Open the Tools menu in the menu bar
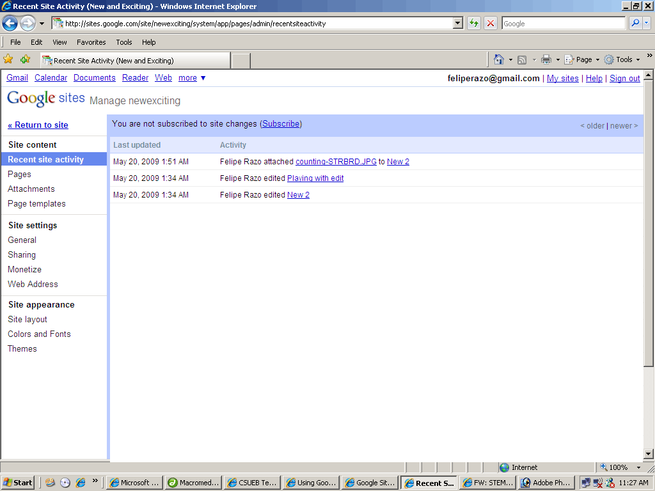This screenshot has height=491, width=655. tap(124, 42)
